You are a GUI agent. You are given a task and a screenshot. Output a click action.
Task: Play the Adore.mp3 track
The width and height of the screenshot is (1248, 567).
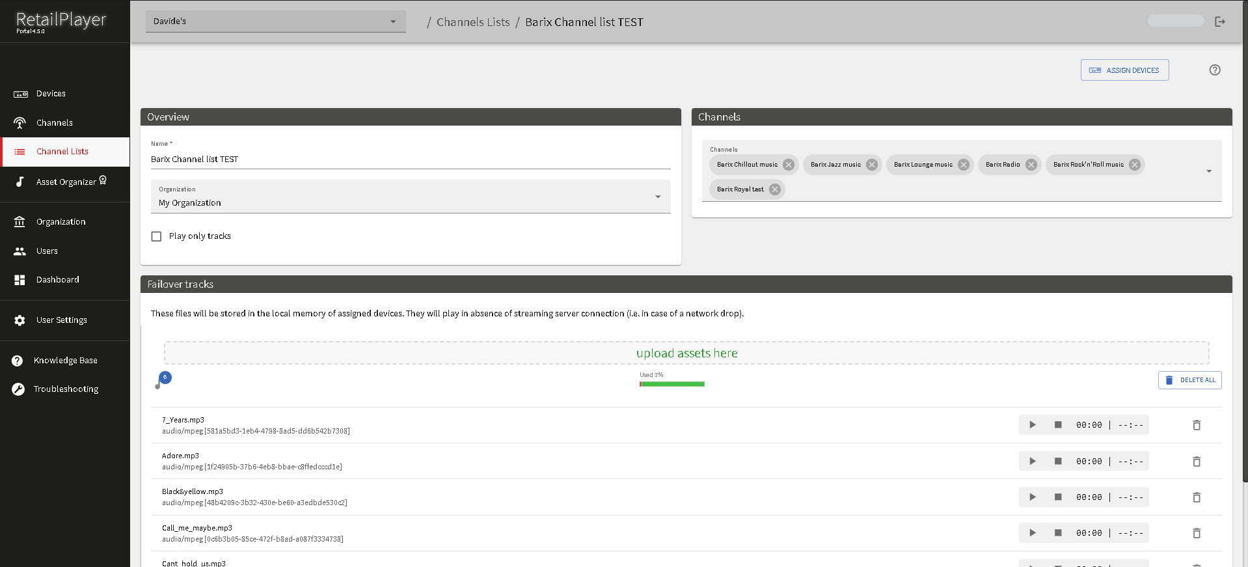click(x=1032, y=462)
